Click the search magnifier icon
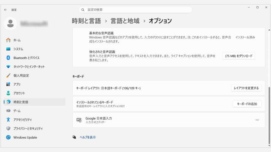Screen dimensions: 271x152 pos(83,10)
